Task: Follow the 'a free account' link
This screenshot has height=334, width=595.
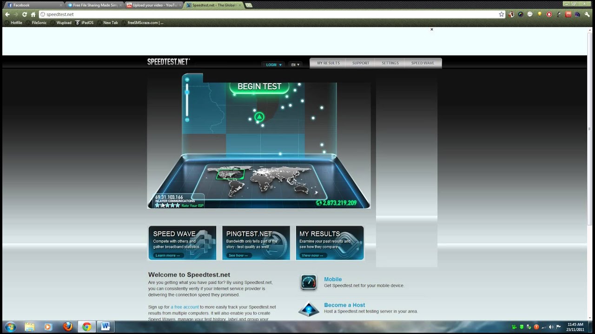Action: (x=185, y=307)
